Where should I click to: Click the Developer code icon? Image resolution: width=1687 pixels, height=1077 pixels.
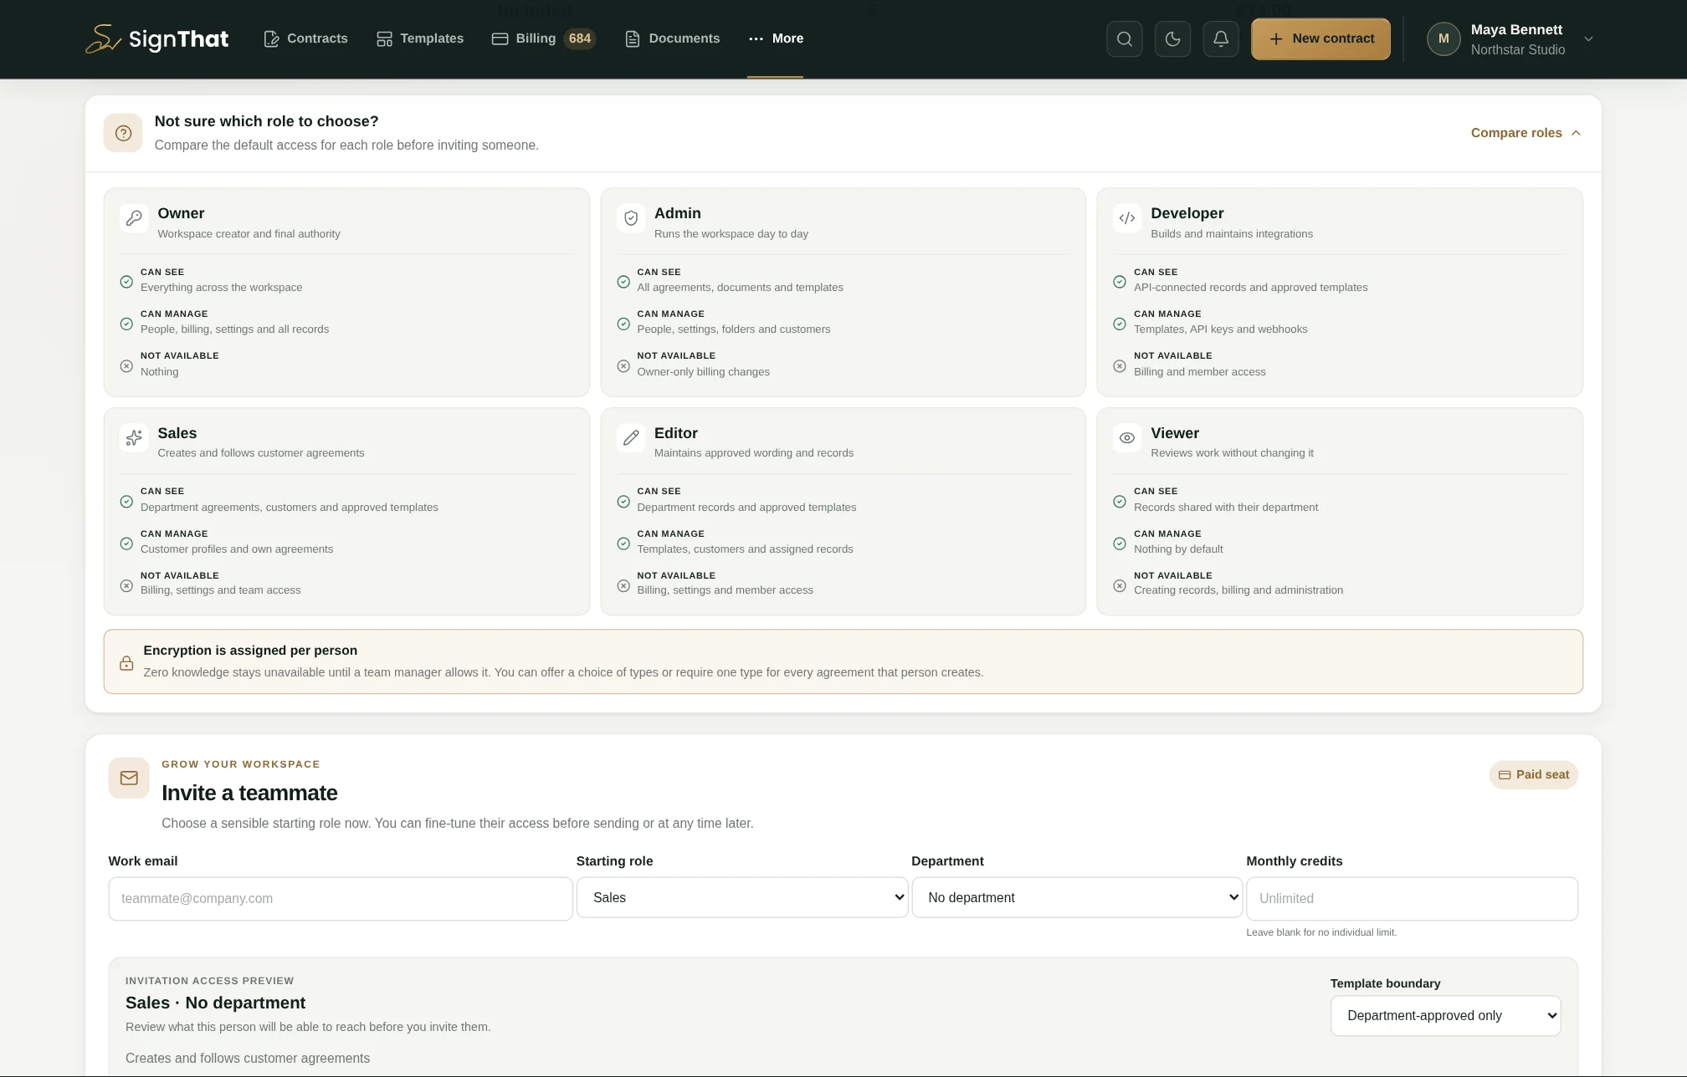pyautogui.click(x=1127, y=218)
